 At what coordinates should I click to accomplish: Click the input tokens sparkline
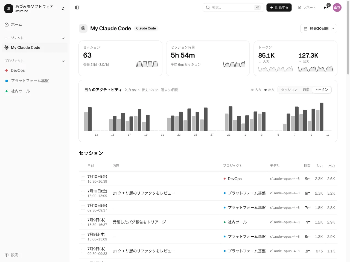(276, 69)
